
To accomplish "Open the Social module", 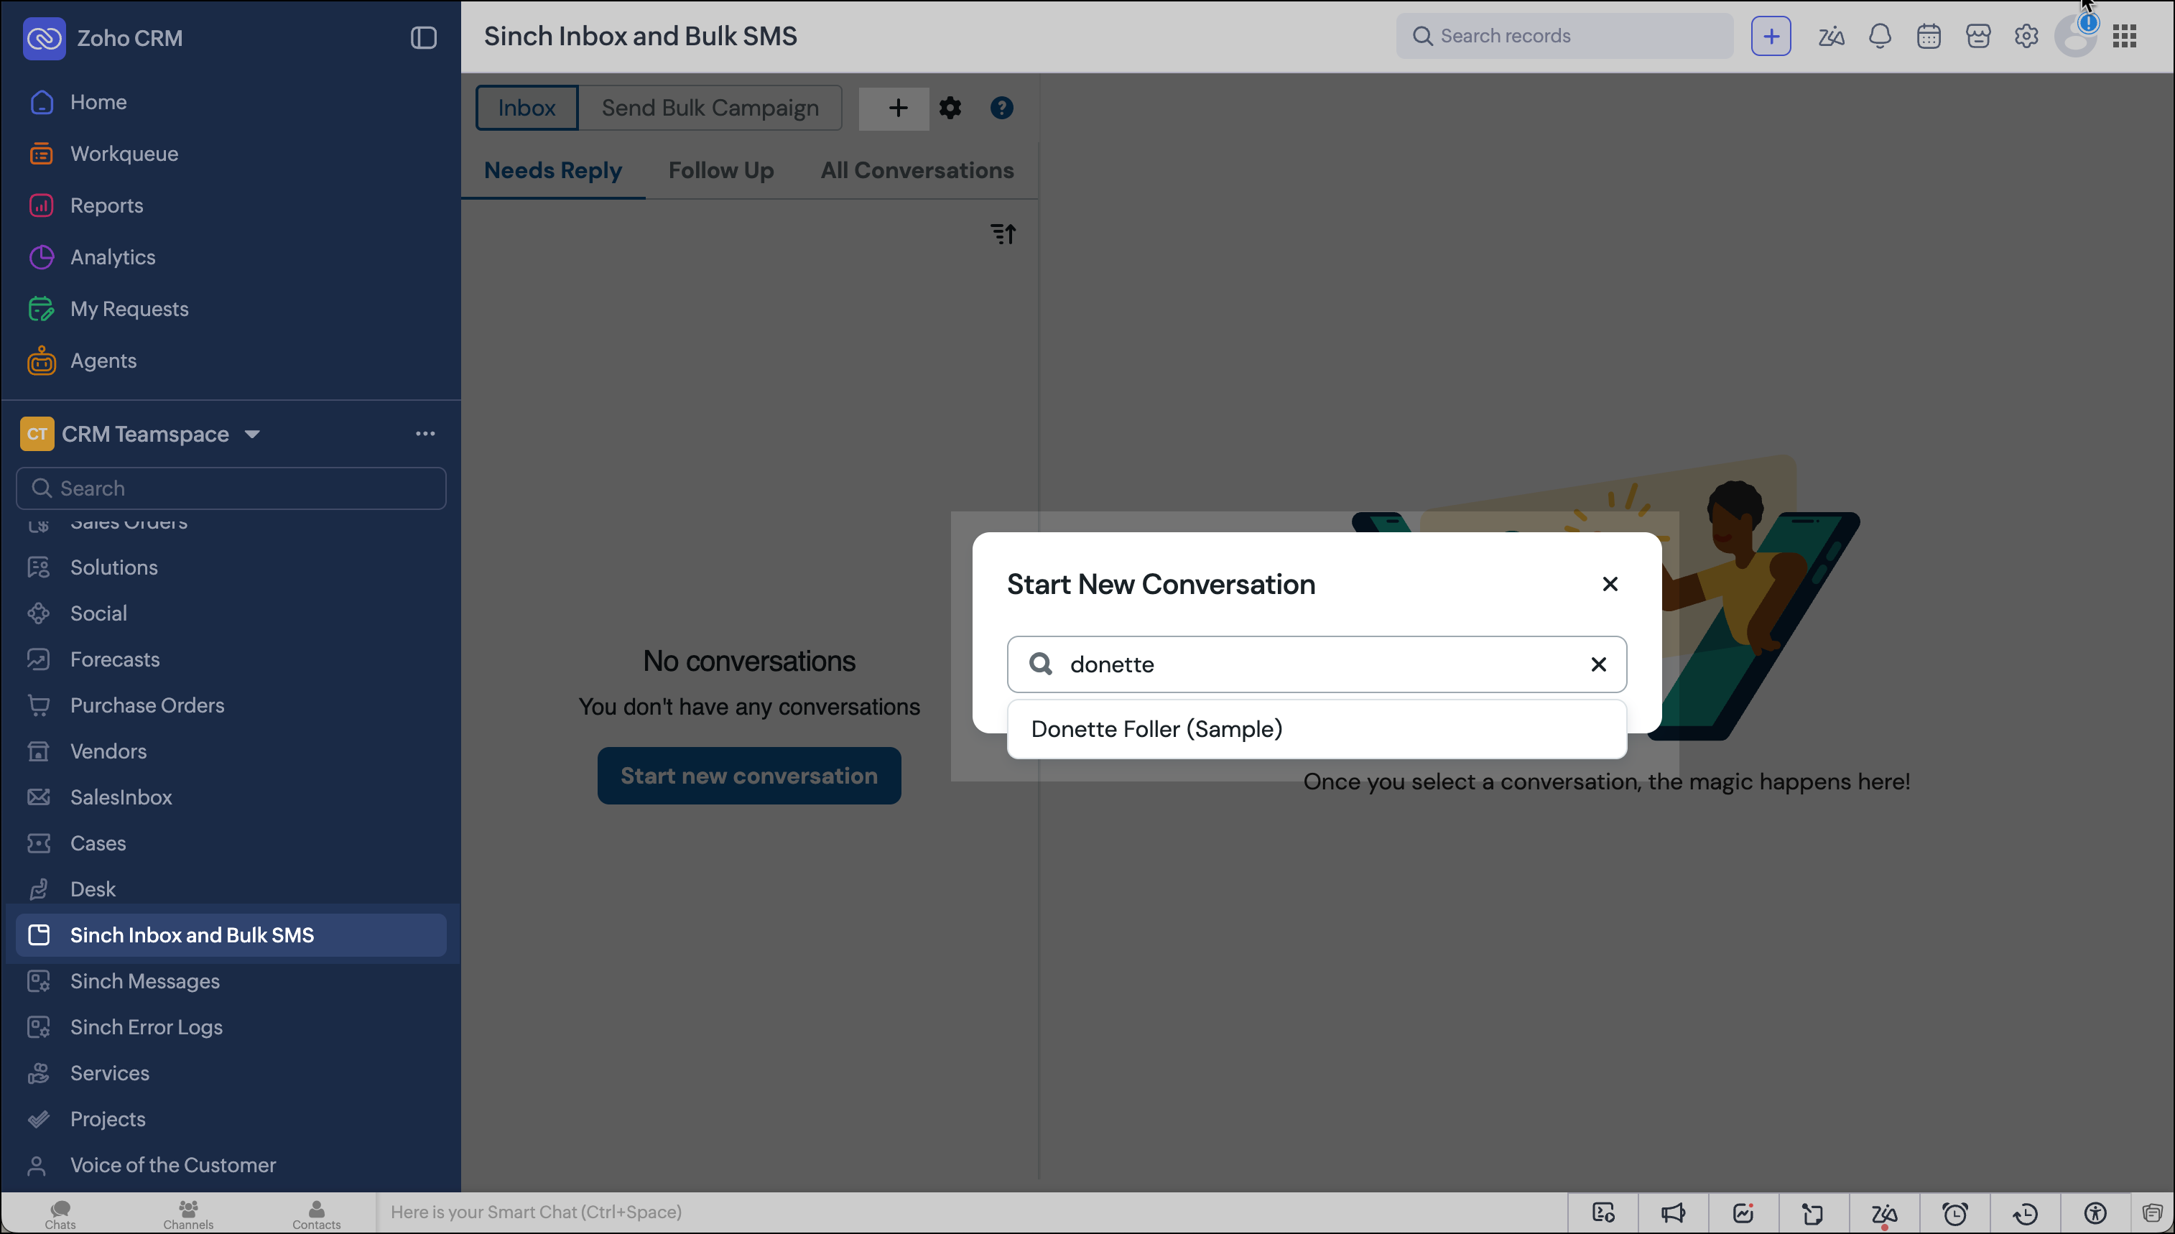I will (x=98, y=613).
